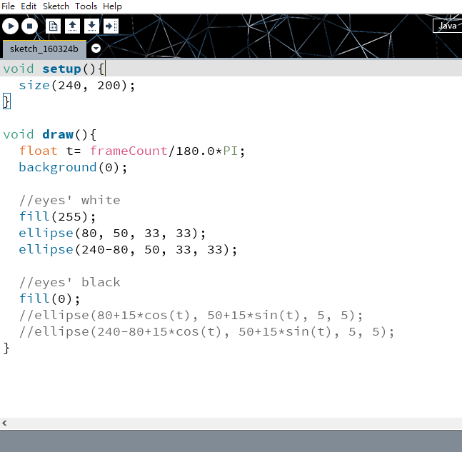Viewport: 462px width, 452px height.
Task: Export the application using the arrow icon
Action: [111, 26]
